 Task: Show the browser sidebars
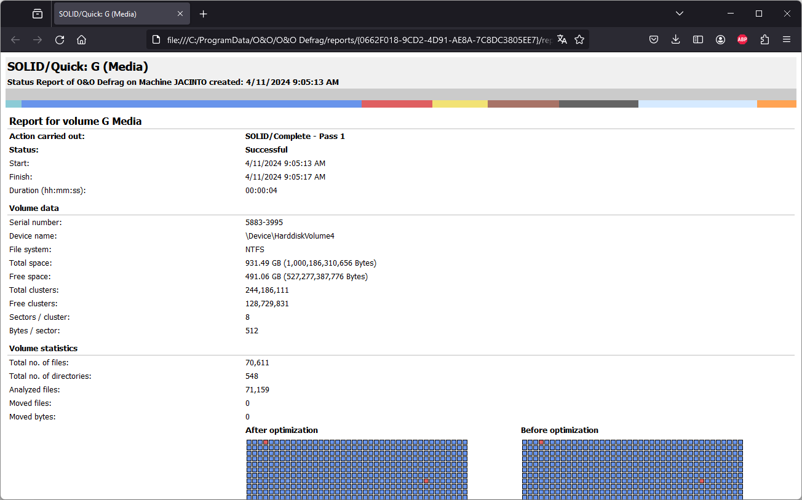[698, 39]
